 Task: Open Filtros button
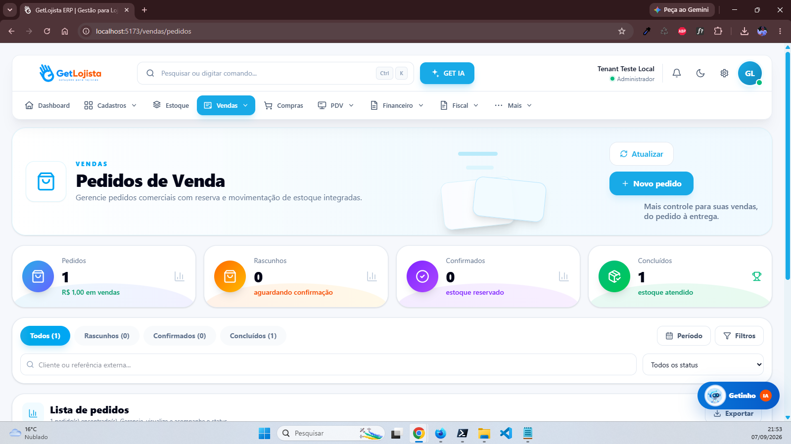[739, 336]
